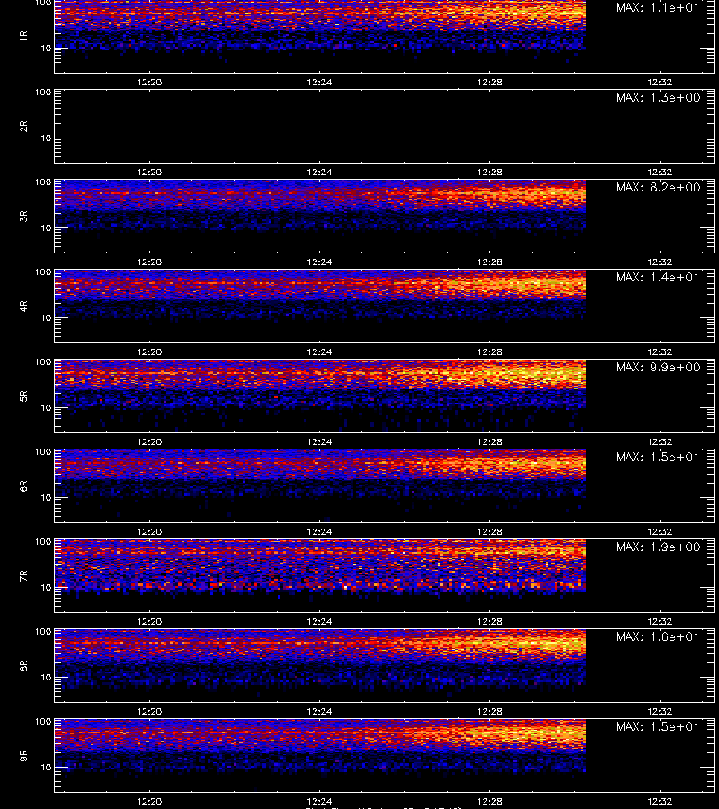The height and width of the screenshot is (809, 719).
Task: Select the MAX: 1.6e+01 readout
Action: (x=658, y=637)
